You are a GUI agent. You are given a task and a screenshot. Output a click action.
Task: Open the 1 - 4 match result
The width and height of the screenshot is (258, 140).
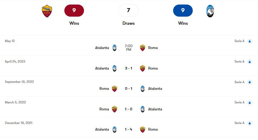point(129,129)
